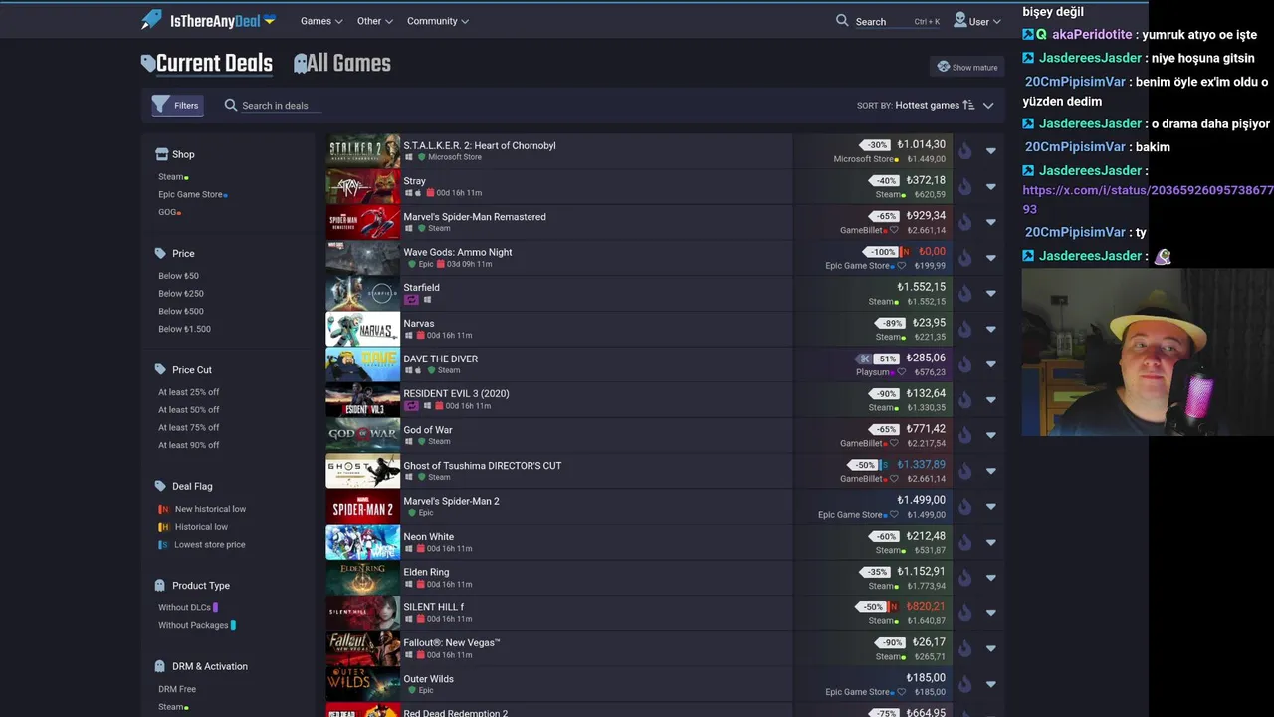Open the Outer Wilds game link
The image size is (1274, 717).
coord(428,679)
